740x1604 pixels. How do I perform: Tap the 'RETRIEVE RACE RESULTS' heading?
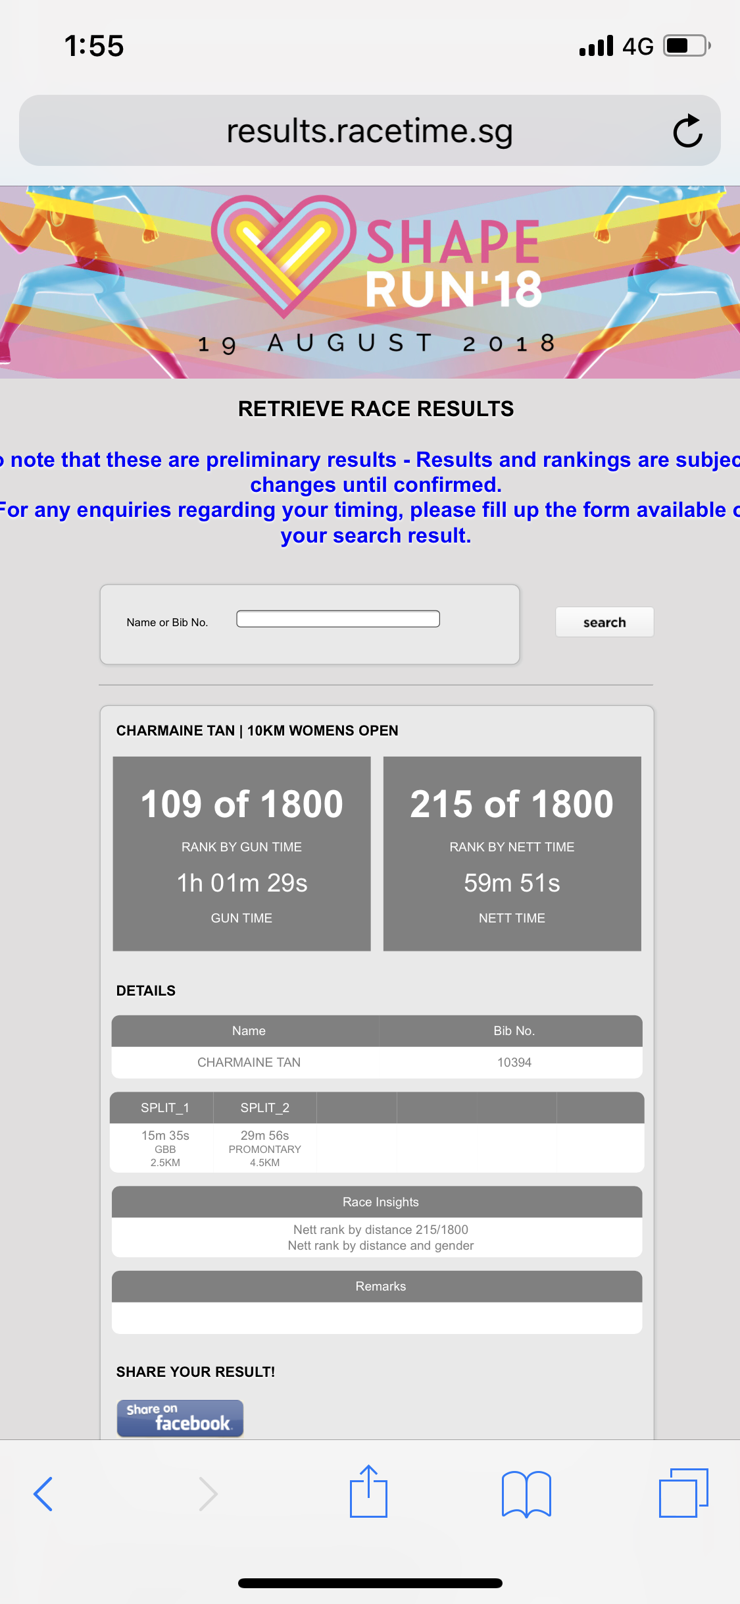click(x=376, y=409)
